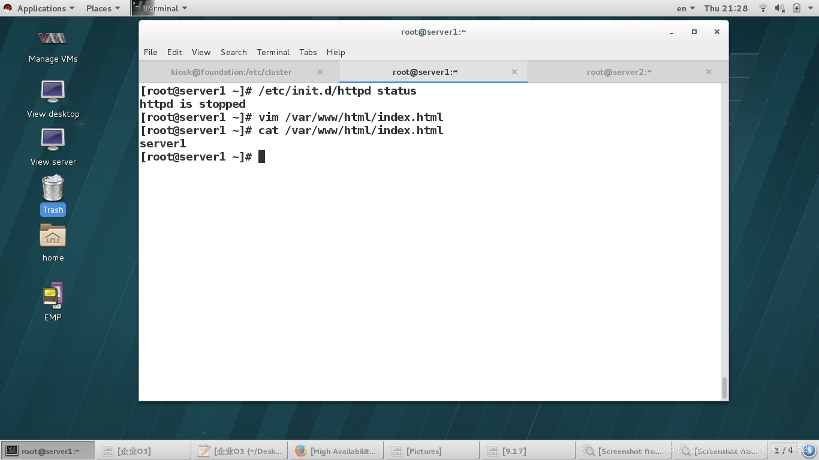This screenshot has width=819, height=460.
Task: Open the home folder icon
Action: coord(53,243)
